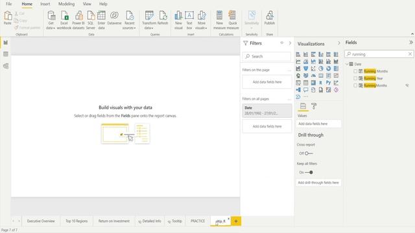Click the Values 'Add data fields here' well

point(318,124)
